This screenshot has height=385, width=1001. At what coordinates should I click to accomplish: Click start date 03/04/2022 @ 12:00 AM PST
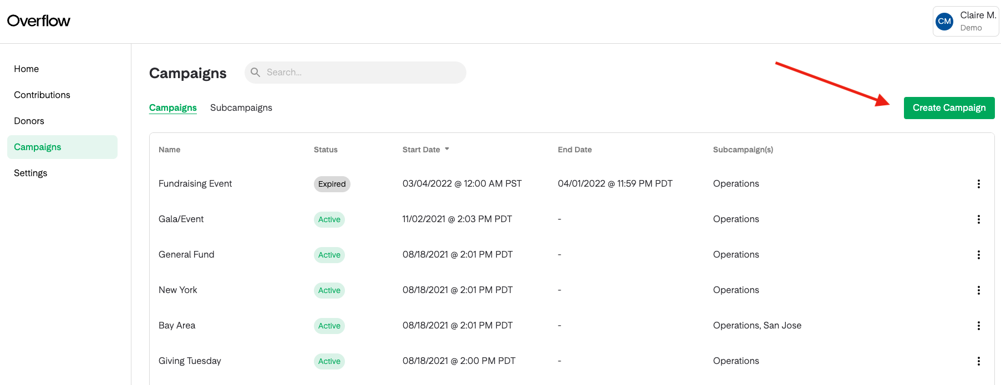pyautogui.click(x=462, y=183)
